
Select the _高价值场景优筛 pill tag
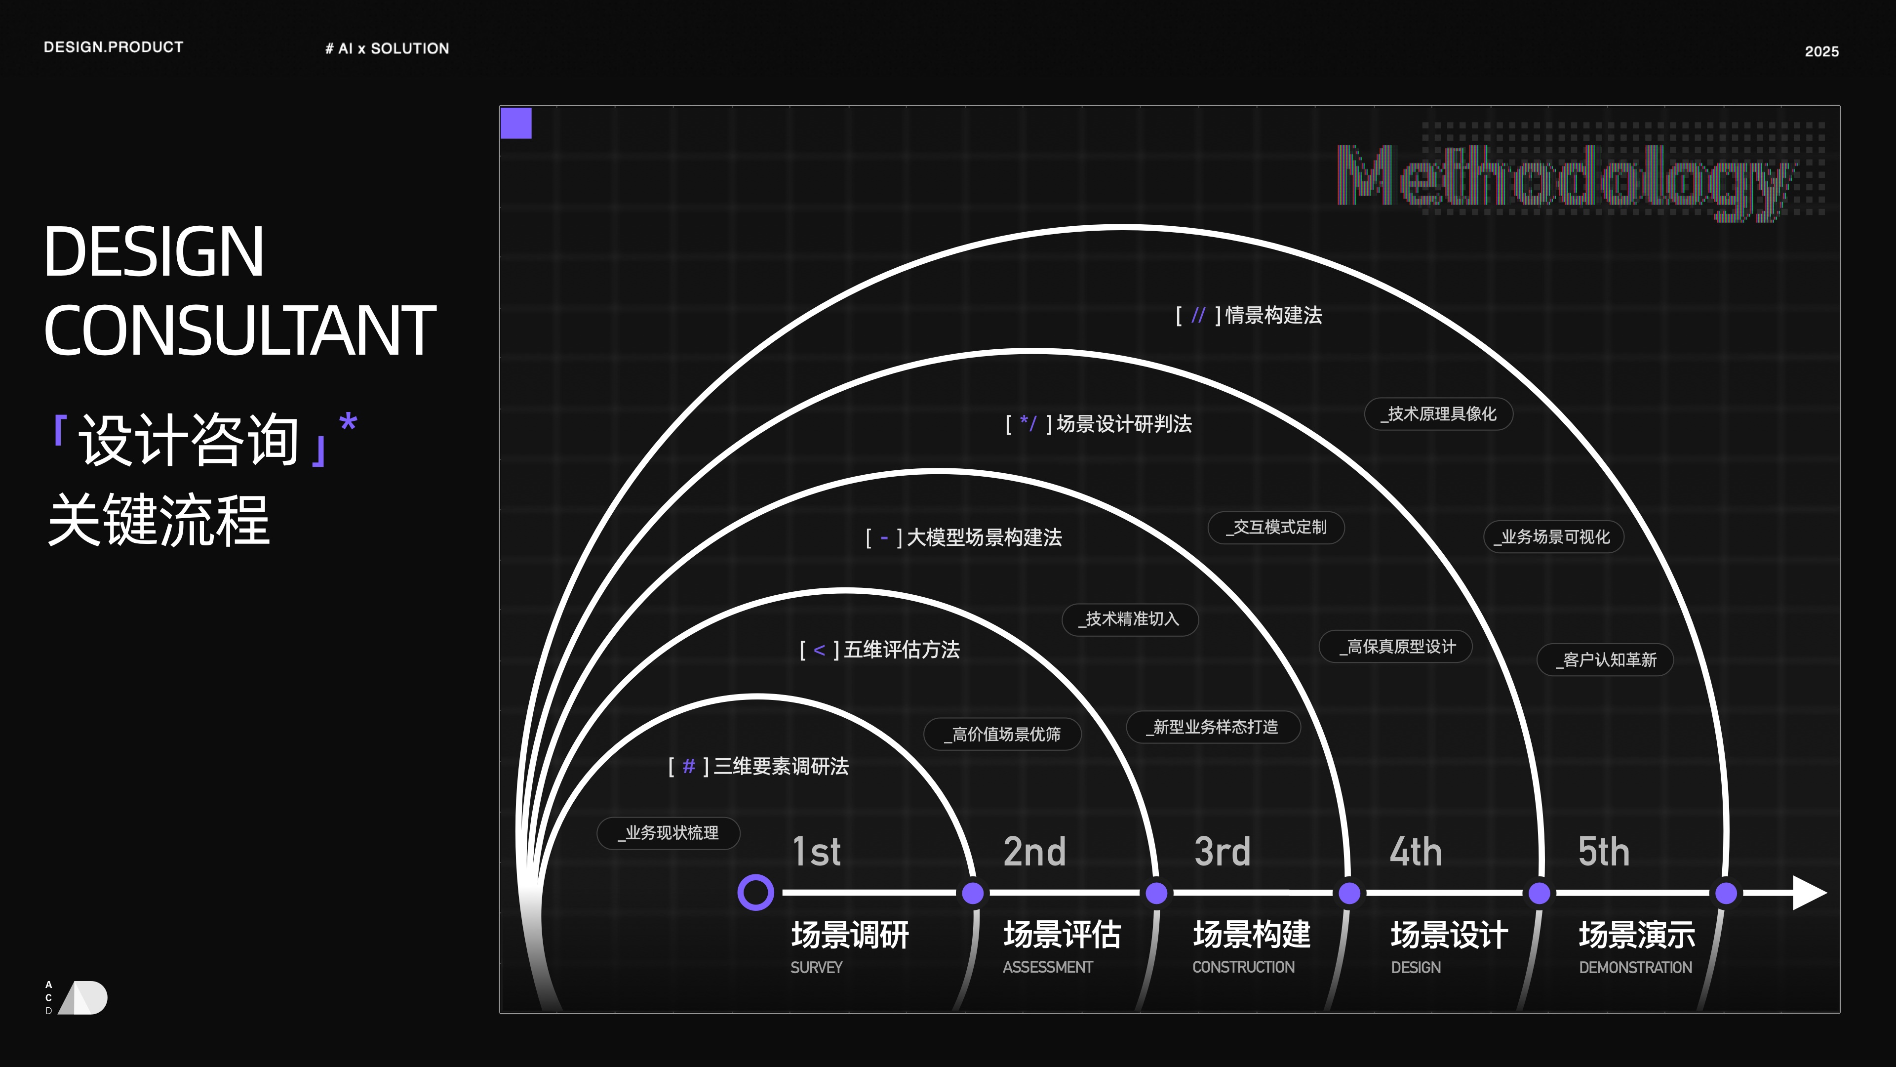[x=1002, y=734]
